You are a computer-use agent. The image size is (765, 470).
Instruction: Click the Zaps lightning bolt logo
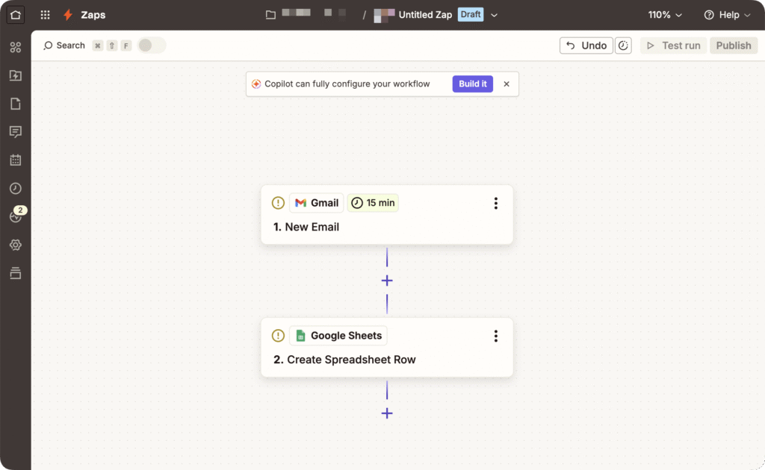(68, 15)
